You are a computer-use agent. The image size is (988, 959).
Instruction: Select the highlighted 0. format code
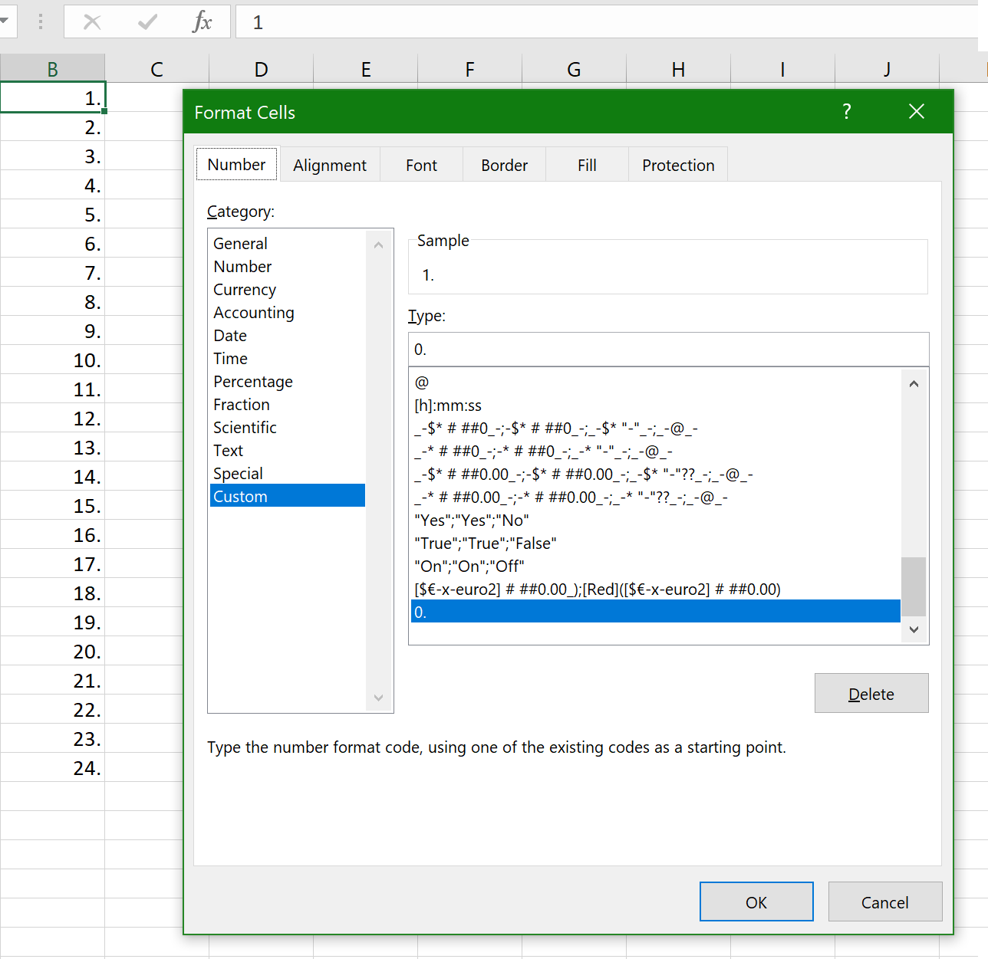coord(656,612)
